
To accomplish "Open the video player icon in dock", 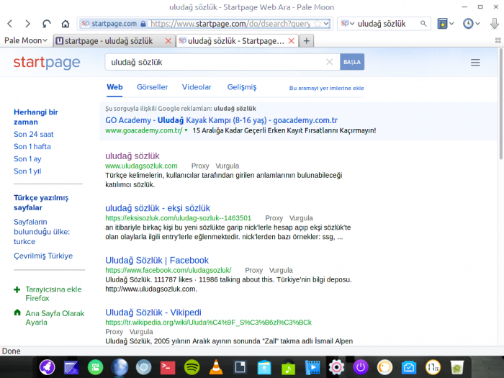I will pyautogui.click(x=312, y=367).
